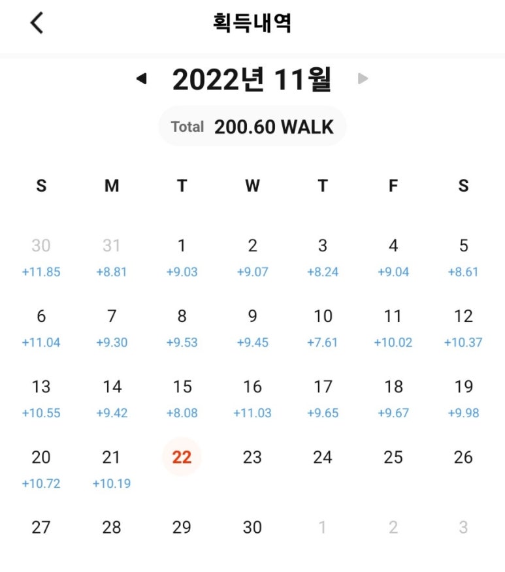Tap greyed December 3 date
The width and height of the screenshot is (505, 572).
click(x=463, y=528)
